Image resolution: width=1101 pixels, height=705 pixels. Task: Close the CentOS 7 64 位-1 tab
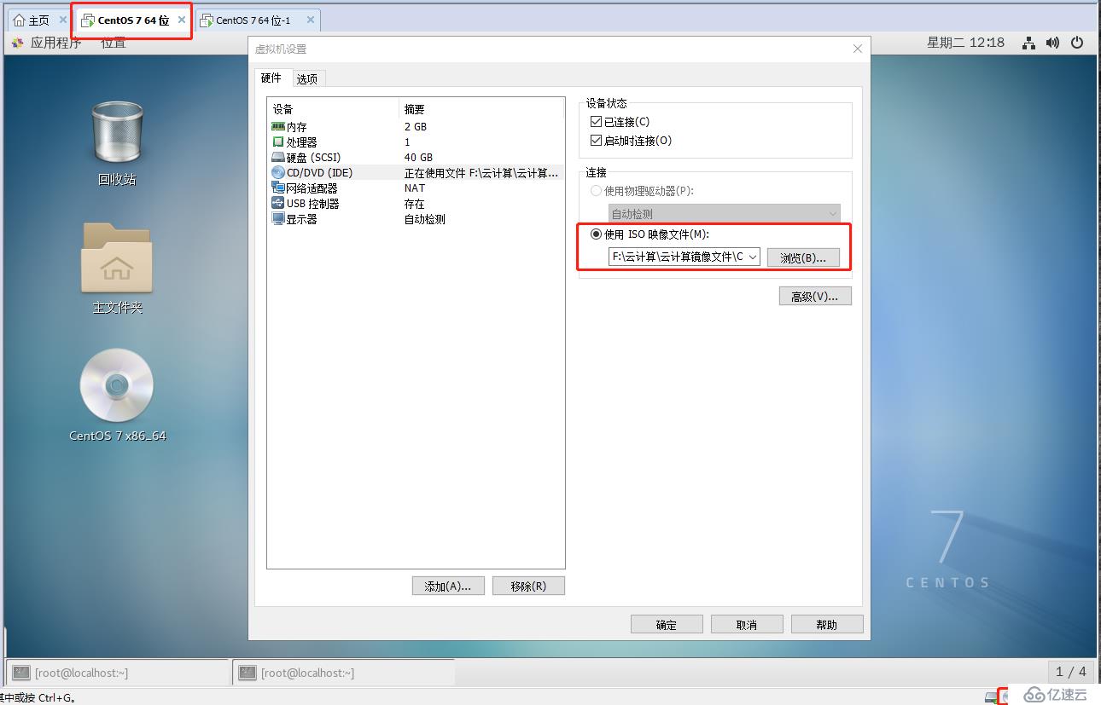pyautogui.click(x=310, y=20)
